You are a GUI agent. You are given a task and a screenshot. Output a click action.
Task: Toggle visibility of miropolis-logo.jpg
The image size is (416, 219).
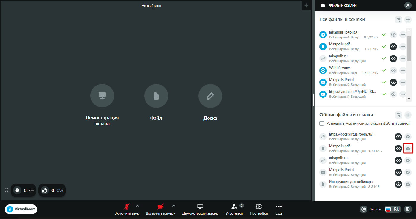click(x=393, y=35)
